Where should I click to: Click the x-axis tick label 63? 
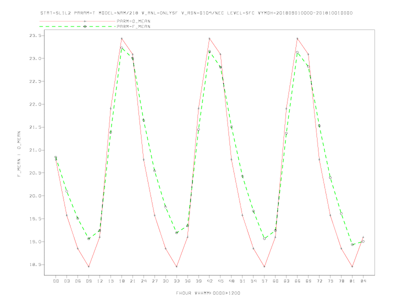point(286,281)
